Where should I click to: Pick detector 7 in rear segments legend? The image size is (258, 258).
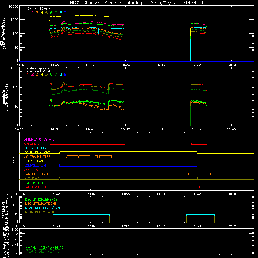point(56,74)
